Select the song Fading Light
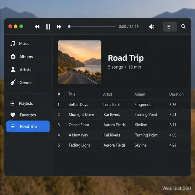This screenshot has height=195, width=195. (x=79, y=145)
